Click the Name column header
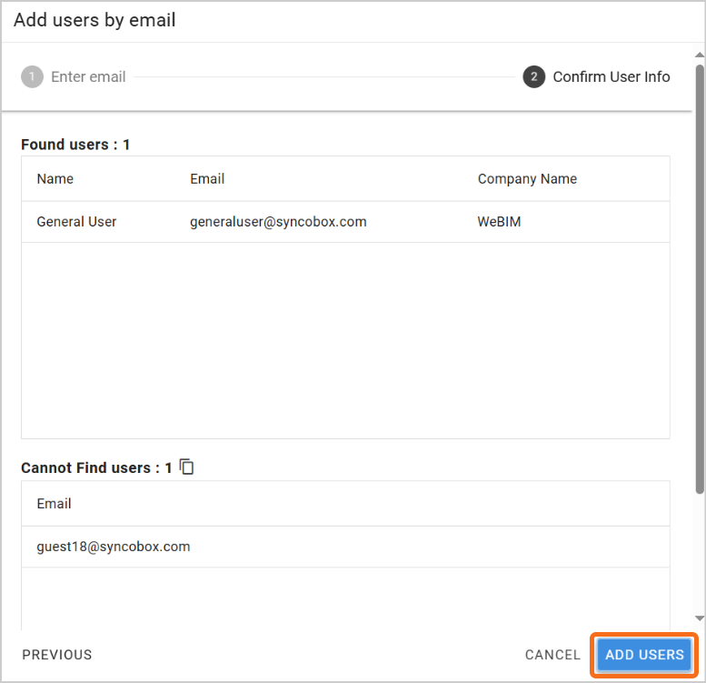 click(x=55, y=179)
